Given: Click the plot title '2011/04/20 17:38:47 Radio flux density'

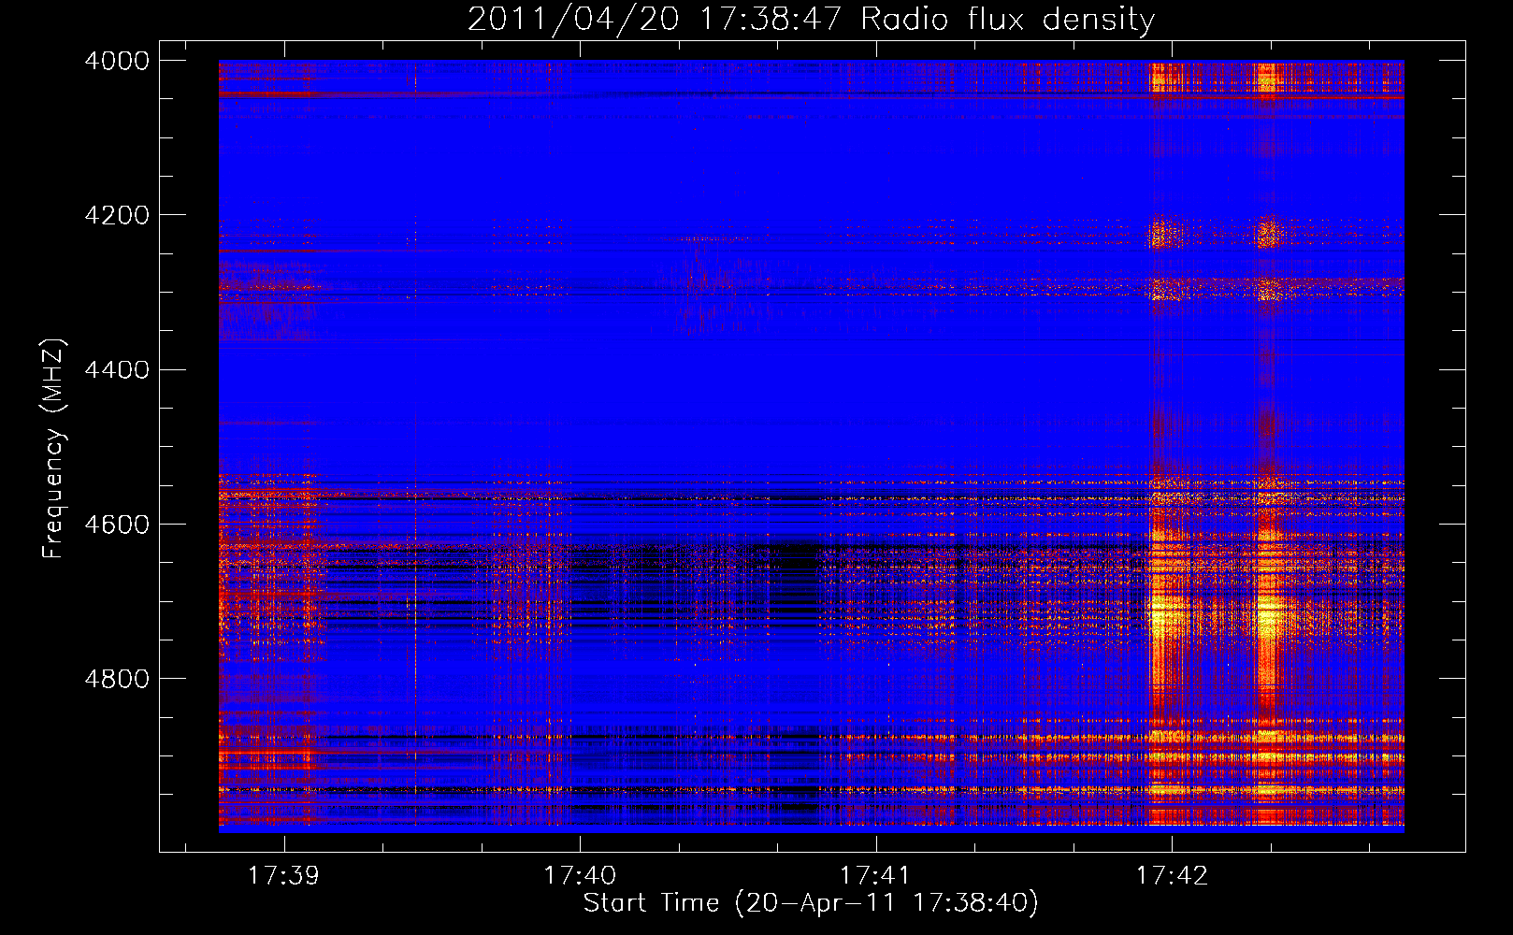Looking at the screenshot, I should pos(812,20).
